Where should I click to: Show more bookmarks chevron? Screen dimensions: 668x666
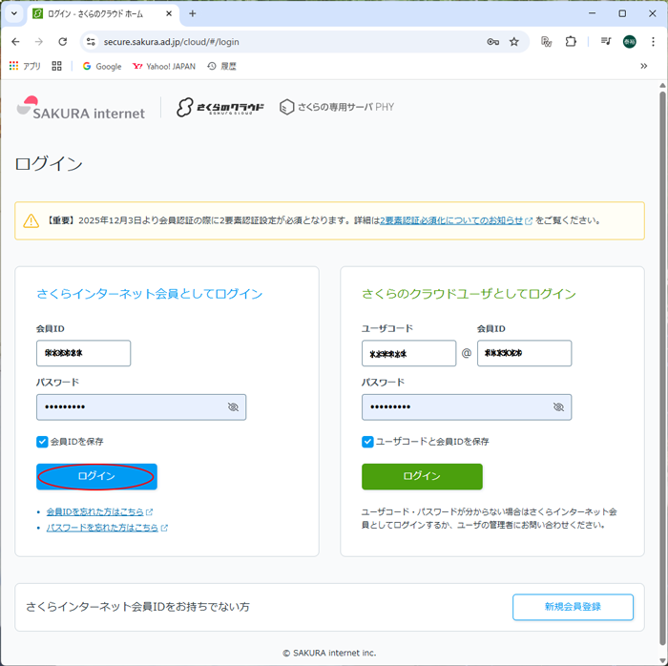pos(644,66)
